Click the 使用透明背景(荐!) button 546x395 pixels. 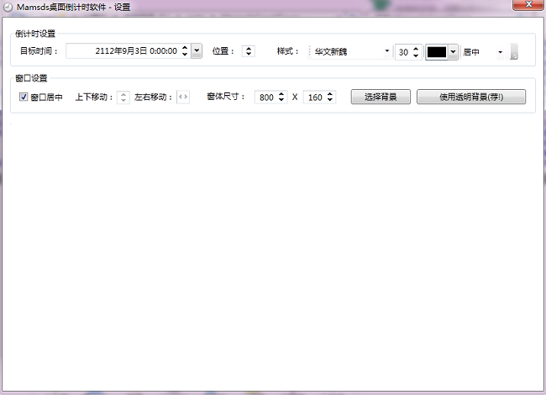point(471,97)
